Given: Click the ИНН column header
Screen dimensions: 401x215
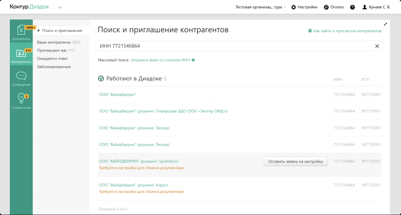Looking at the screenshot, I should pos(338,80).
